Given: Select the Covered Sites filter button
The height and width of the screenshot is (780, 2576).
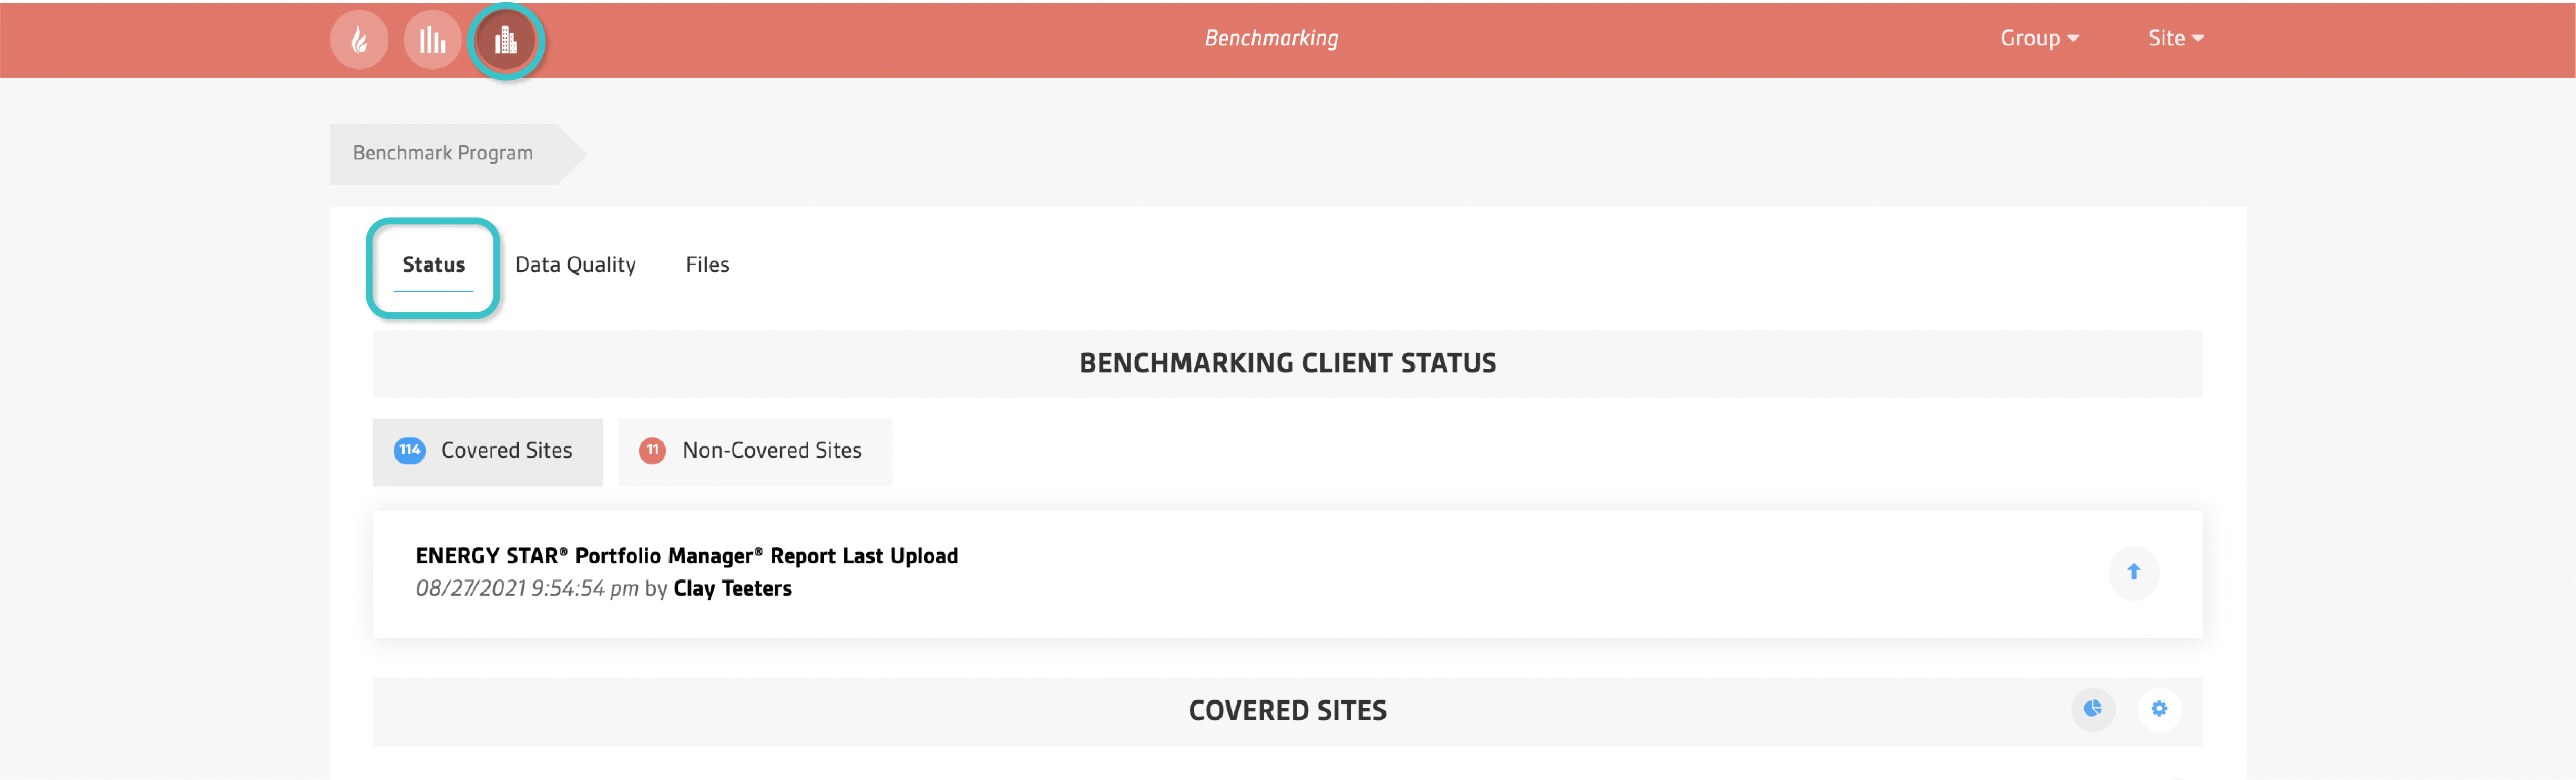Looking at the screenshot, I should pos(488,452).
